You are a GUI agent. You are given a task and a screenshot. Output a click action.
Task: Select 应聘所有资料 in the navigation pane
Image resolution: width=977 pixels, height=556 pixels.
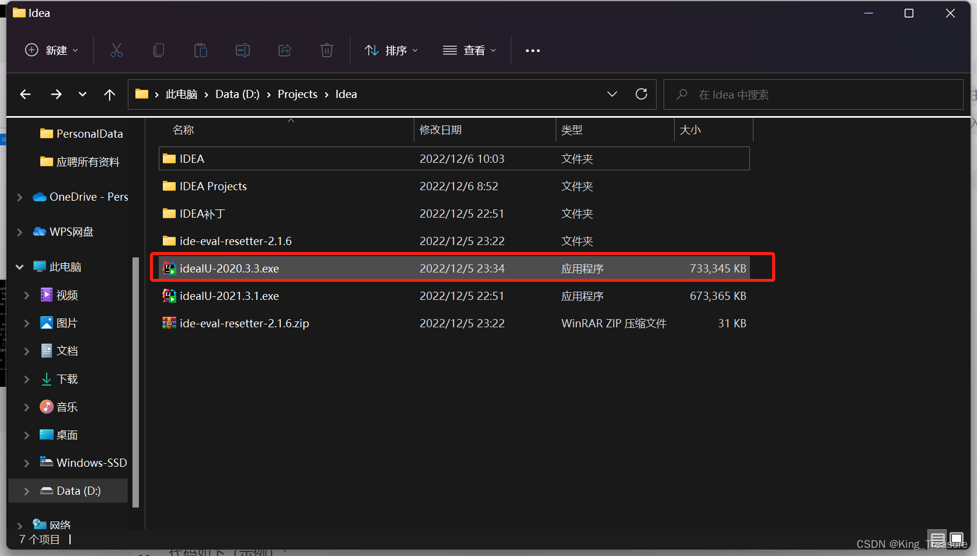80,162
